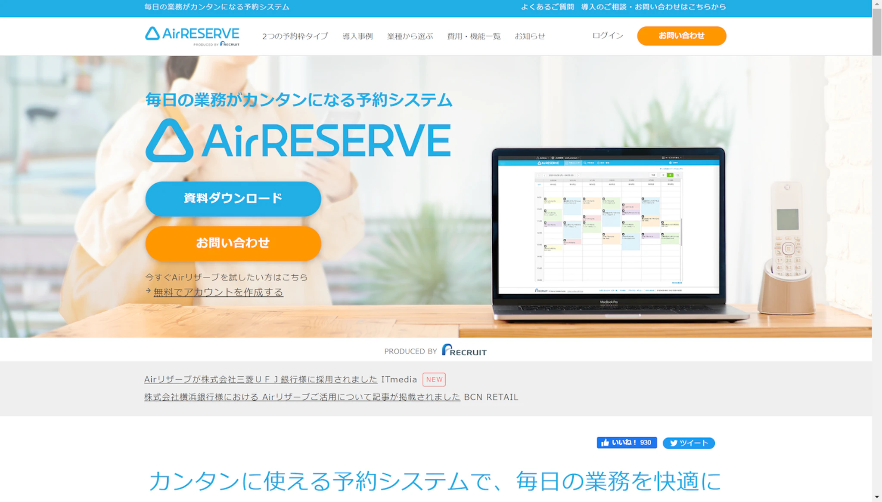Screen dimensions: 882x502
Task: Open the 導入事例 menu item
Action: (x=357, y=36)
